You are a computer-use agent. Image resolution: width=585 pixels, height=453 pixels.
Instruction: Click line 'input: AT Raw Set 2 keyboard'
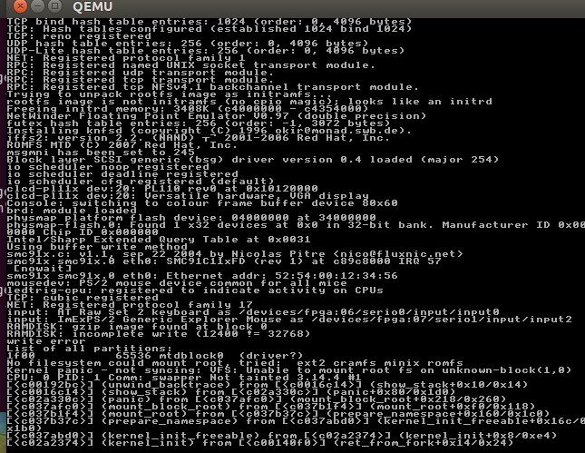tap(252, 312)
